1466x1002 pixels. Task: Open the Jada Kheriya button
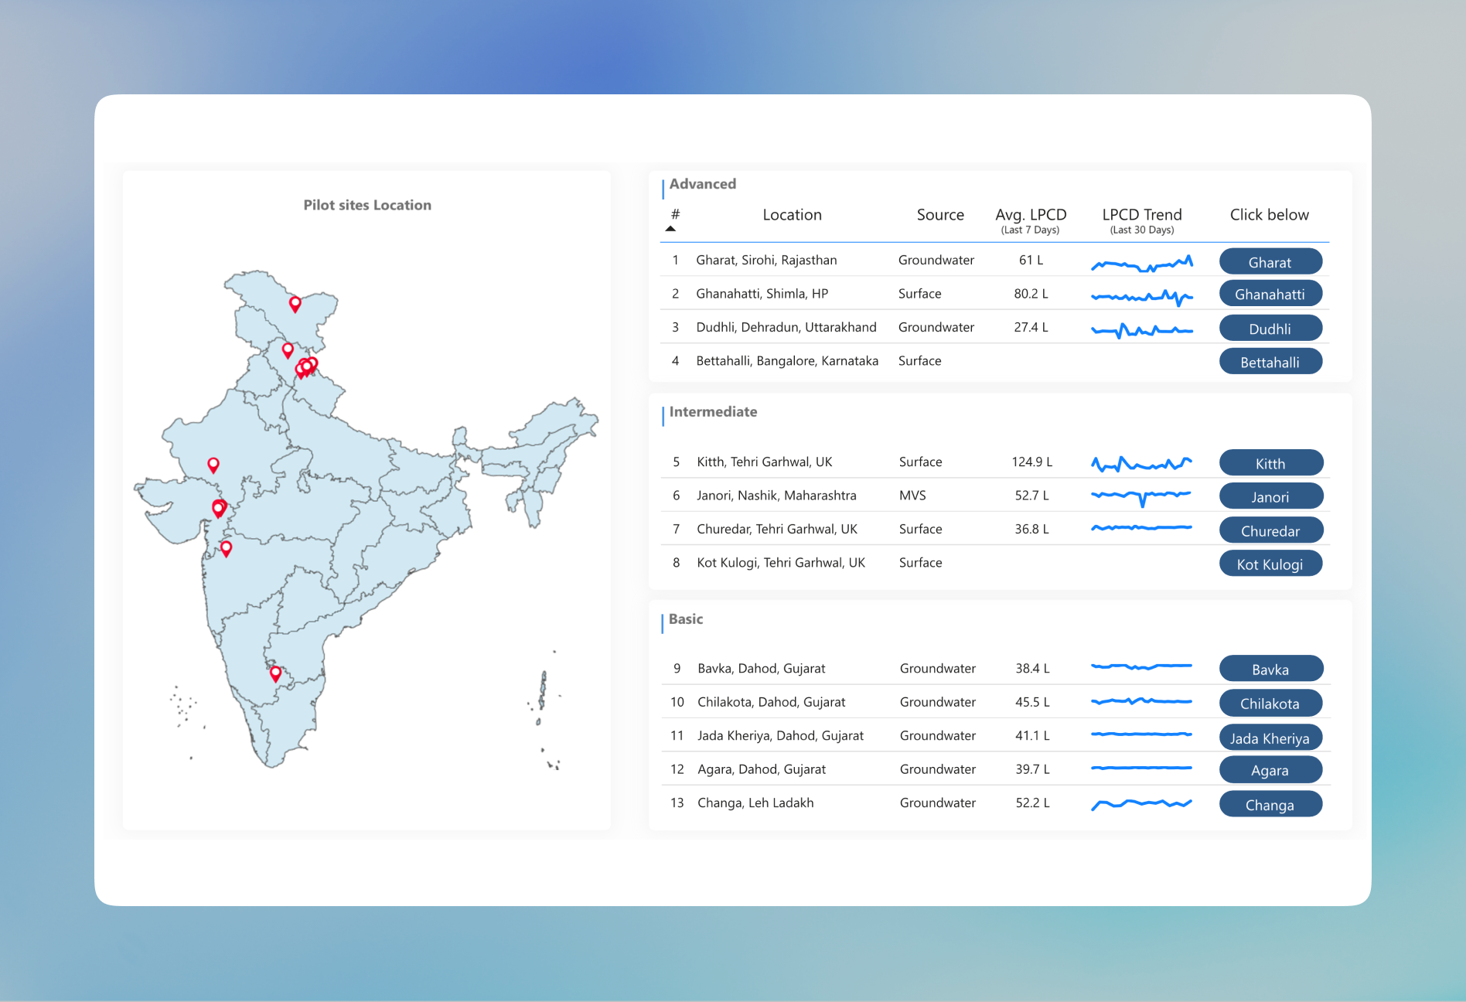pyautogui.click(x=1270, y=738)
